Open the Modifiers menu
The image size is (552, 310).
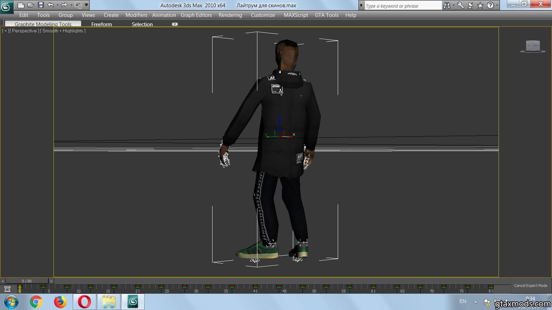click(x=136, y=15)
